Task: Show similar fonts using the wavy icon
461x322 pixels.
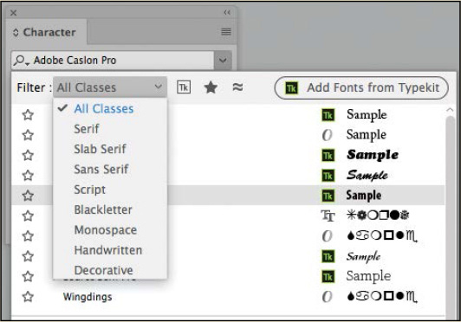Action: coord(237,87)
